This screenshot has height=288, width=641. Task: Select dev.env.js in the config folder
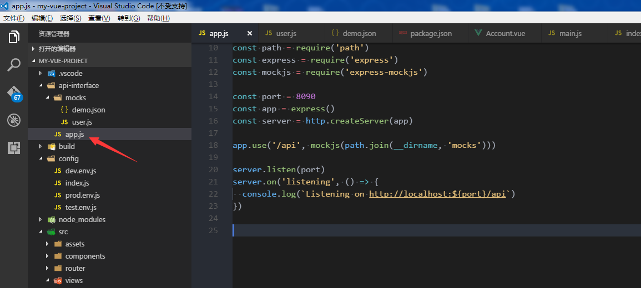(80, 171)
